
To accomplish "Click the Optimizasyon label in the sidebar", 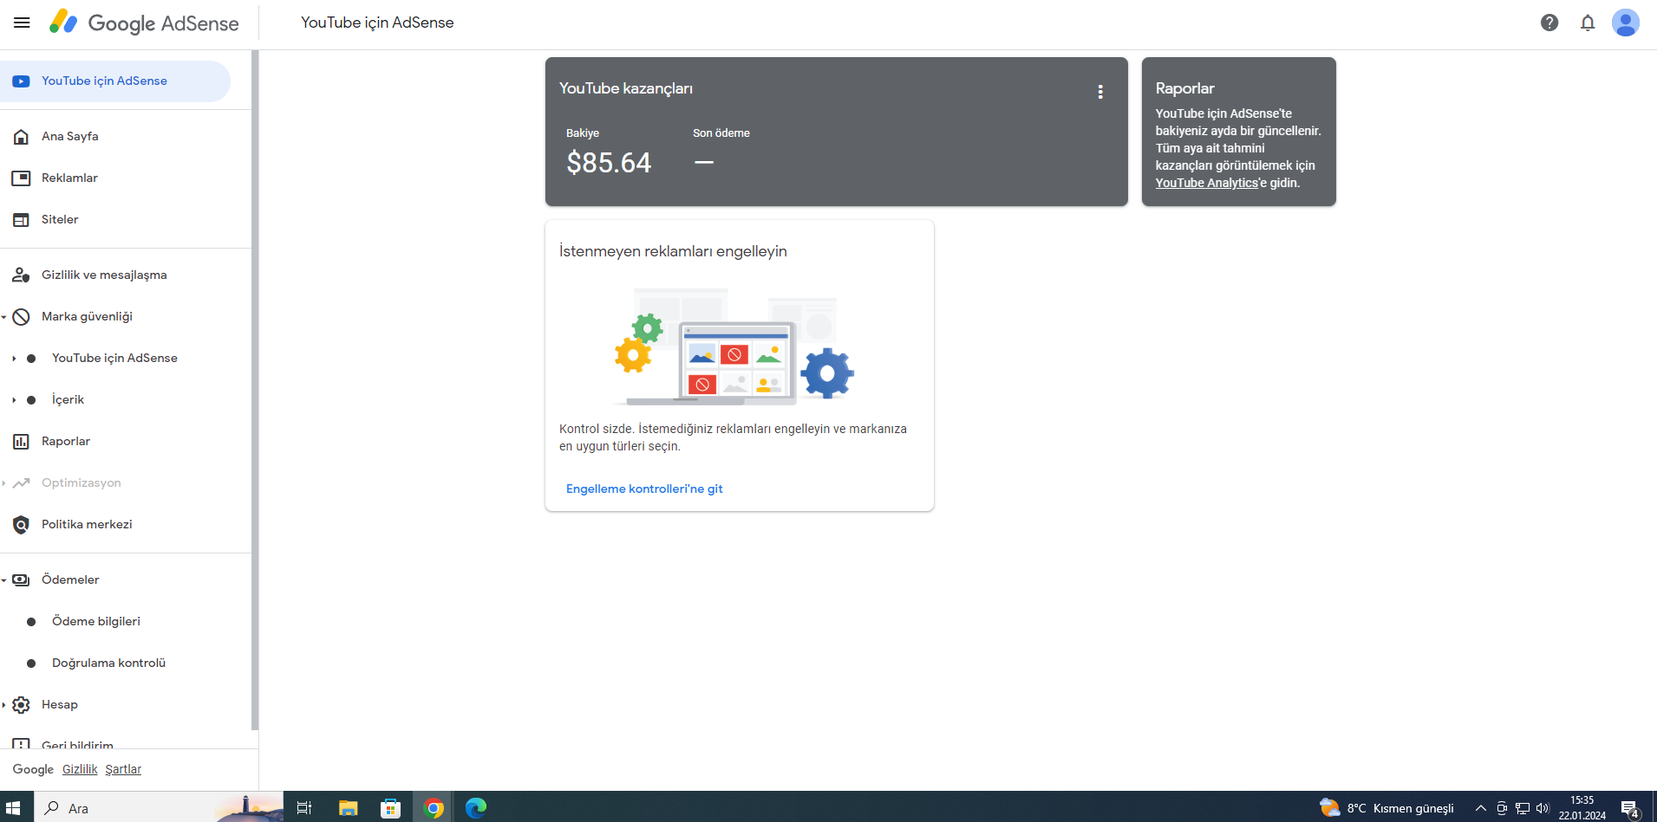I will pyautogui.click(x=82, y=483).
